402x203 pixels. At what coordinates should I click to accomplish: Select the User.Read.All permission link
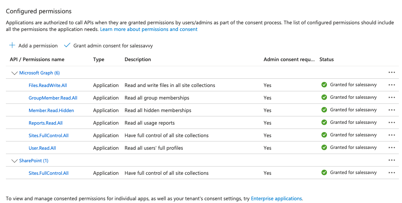42,148
